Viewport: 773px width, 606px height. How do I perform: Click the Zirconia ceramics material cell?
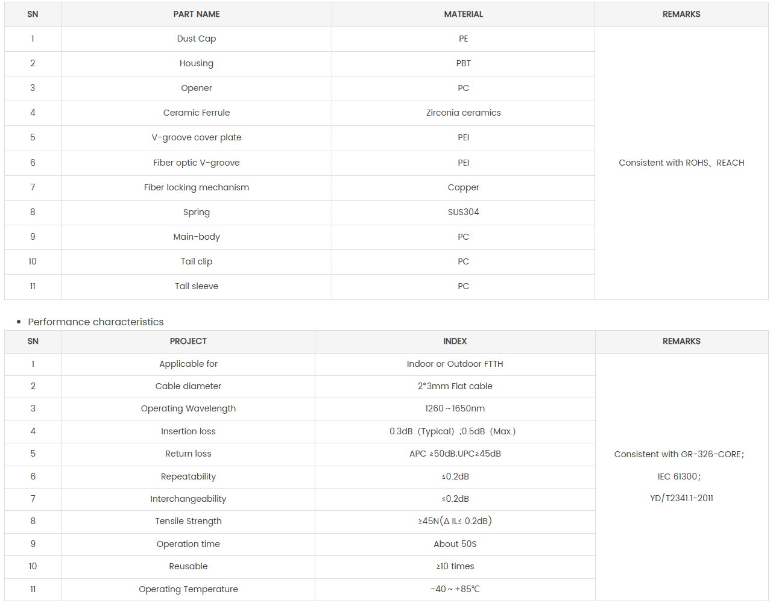coord(463,113)
